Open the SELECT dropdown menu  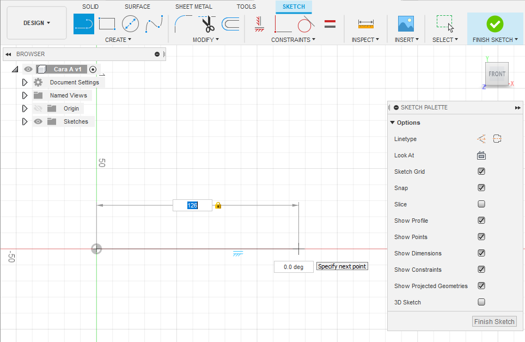[445, 40]
